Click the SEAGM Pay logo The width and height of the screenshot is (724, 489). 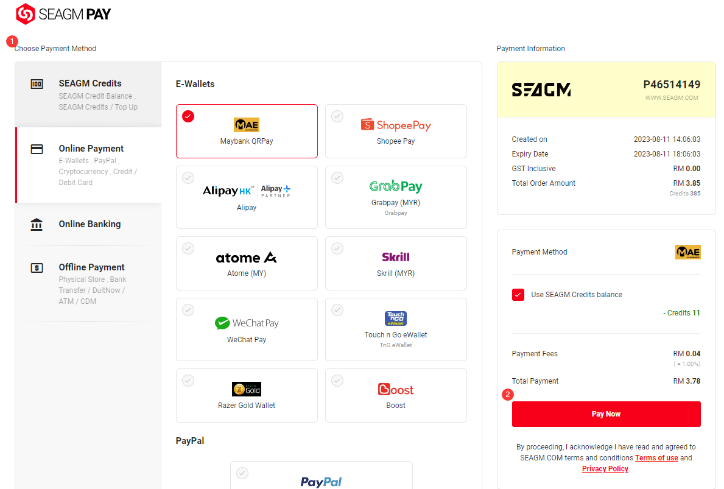click(x=63, y=14)
